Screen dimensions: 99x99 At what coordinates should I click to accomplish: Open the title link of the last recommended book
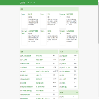(70, 31)
